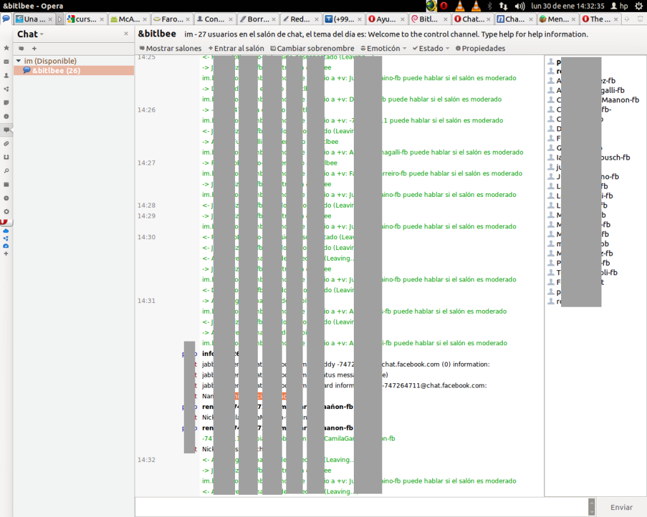647x517 pixels.
Task: Click Mostrar salones
Action: point(171,48)
